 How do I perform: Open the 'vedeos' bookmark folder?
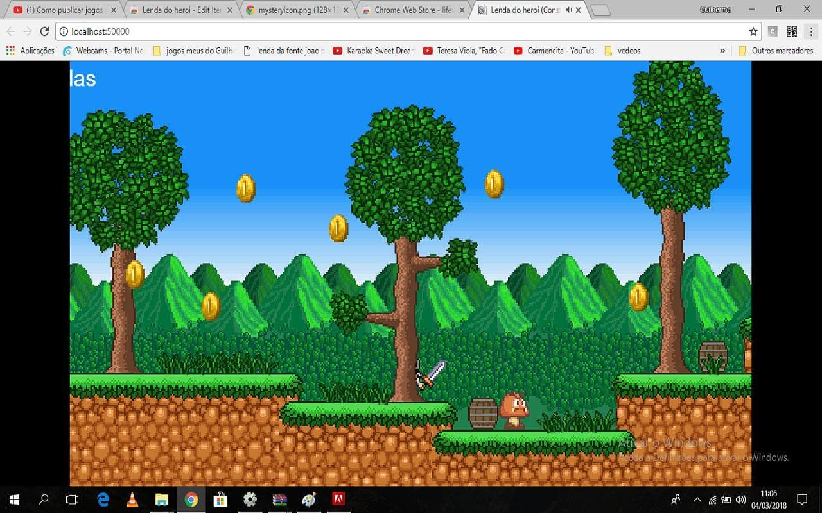[622, 51]
